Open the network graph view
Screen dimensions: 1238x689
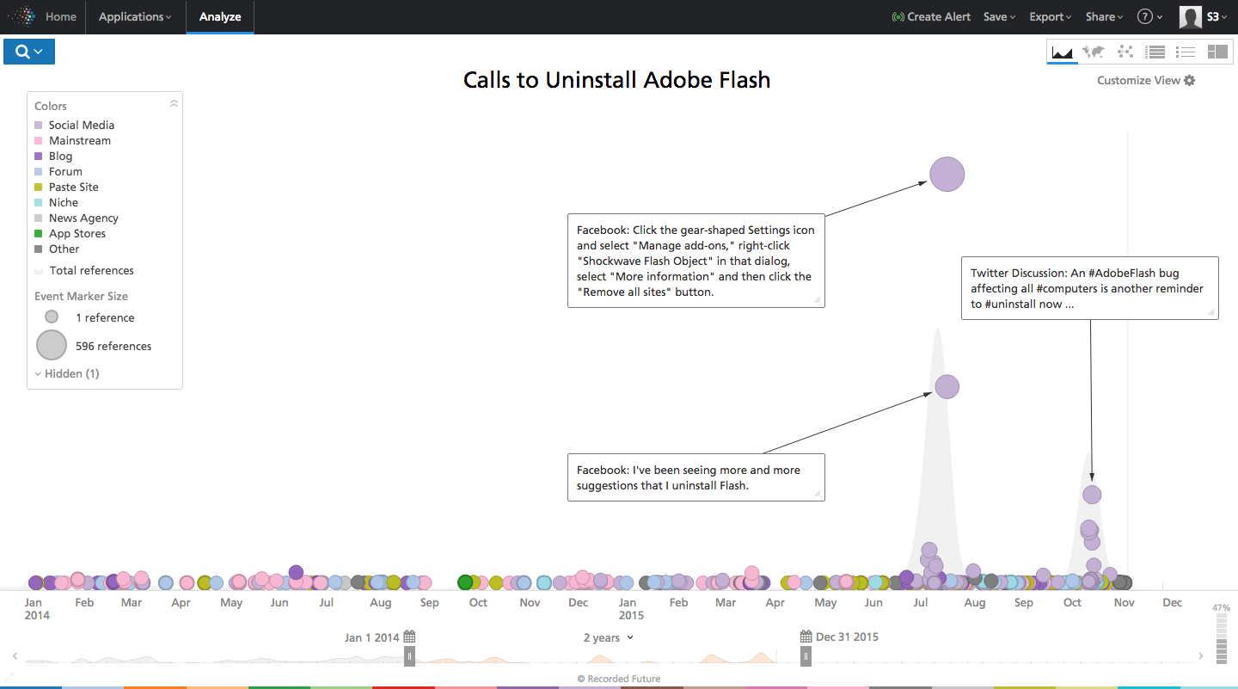1125,52
